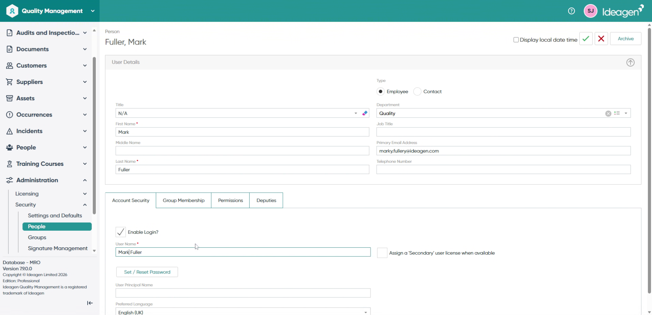Click the People group icon in sidebar
This screenshot has width=652, height=315.
click(10, 147)
